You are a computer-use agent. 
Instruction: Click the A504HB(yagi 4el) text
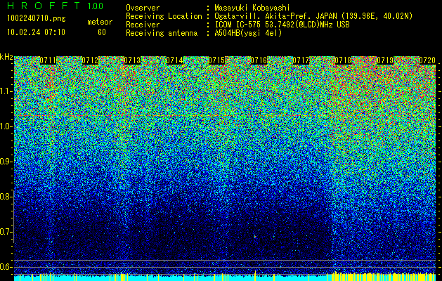click(x=248, y=33)
